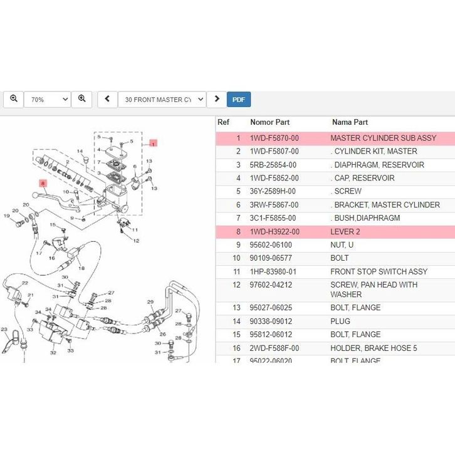The height and width of the screenshot is (455, 455).
Task: Click part number 1WD-F5807-00
Action: (274, 152)
